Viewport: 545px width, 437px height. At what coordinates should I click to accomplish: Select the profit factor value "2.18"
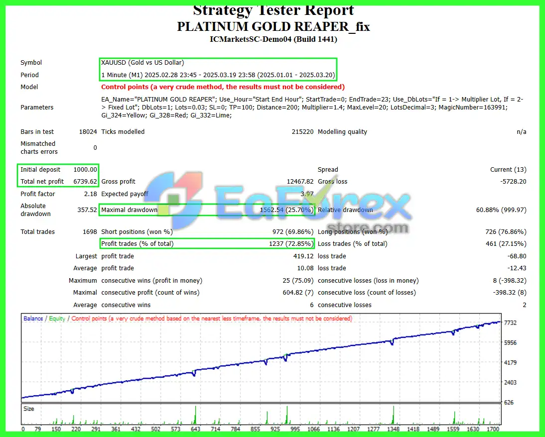[90, 194]
